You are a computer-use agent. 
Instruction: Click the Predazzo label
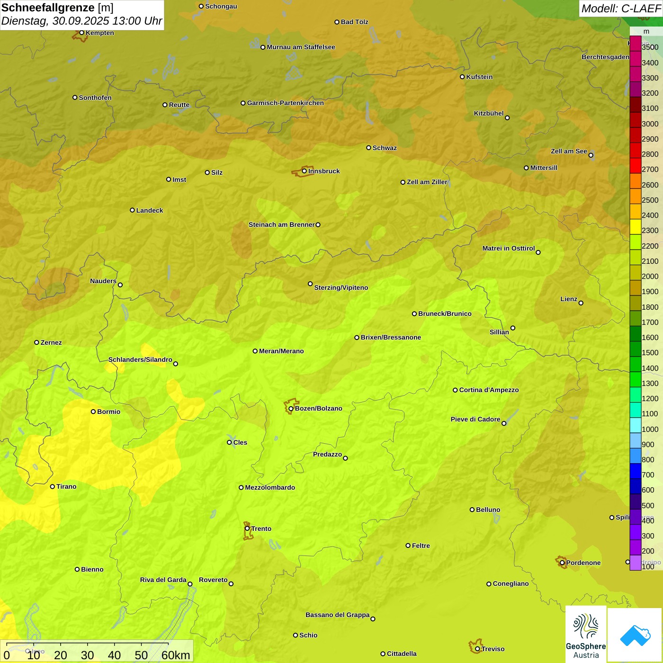327,454
